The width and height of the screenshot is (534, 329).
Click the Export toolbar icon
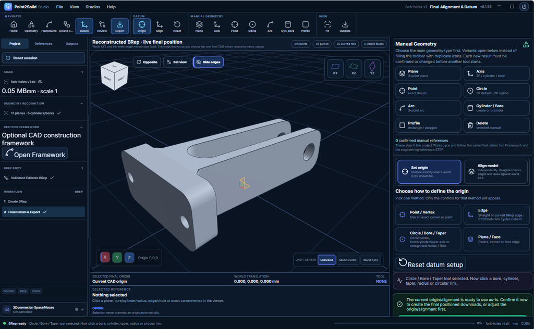pos(119,26)
